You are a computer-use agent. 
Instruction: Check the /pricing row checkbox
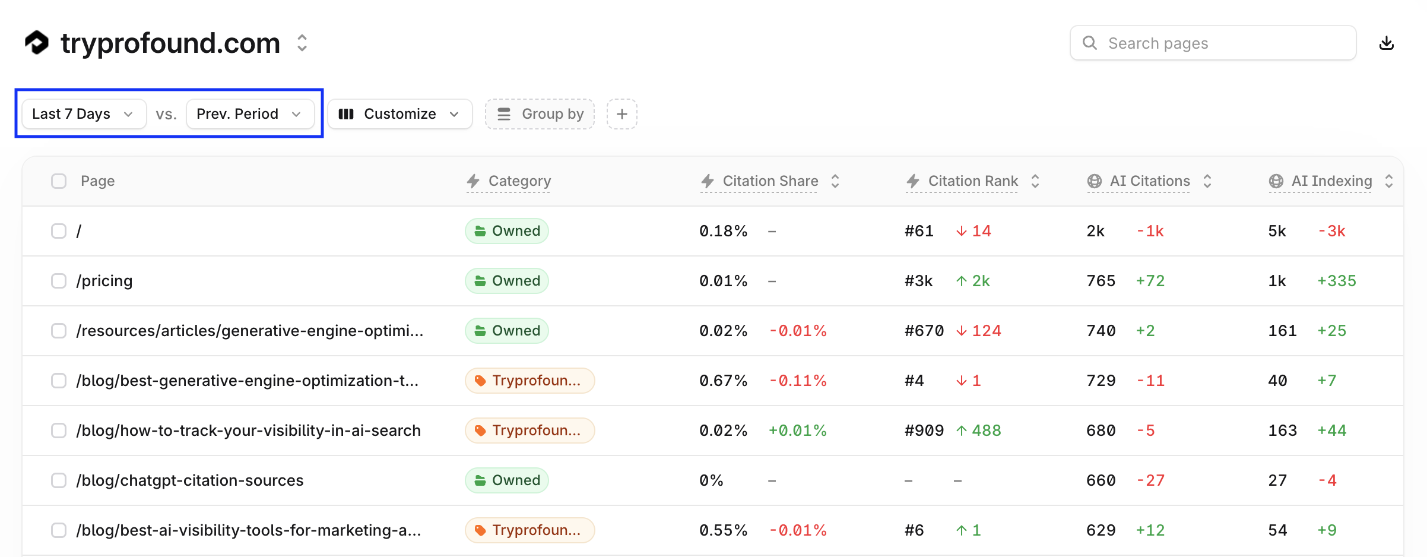(x=59, y=281)
